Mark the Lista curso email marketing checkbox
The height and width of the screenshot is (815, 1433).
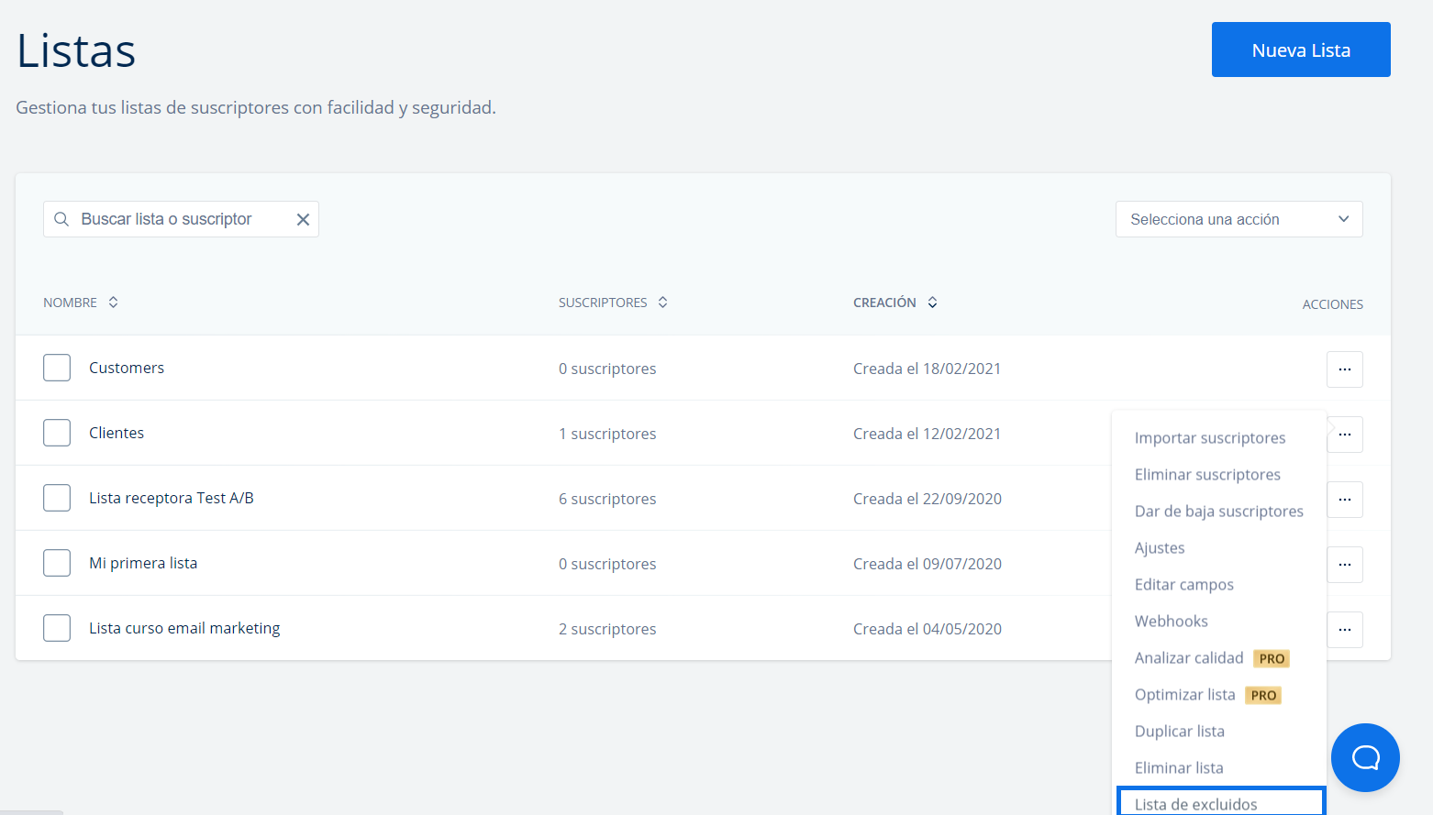[x=57, y=628]
